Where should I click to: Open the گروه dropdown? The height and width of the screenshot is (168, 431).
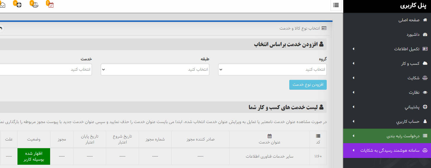[272, 70]
